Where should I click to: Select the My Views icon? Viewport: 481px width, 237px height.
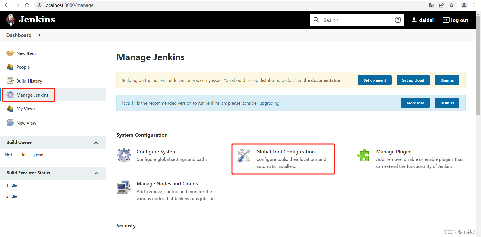coord(10,109)
